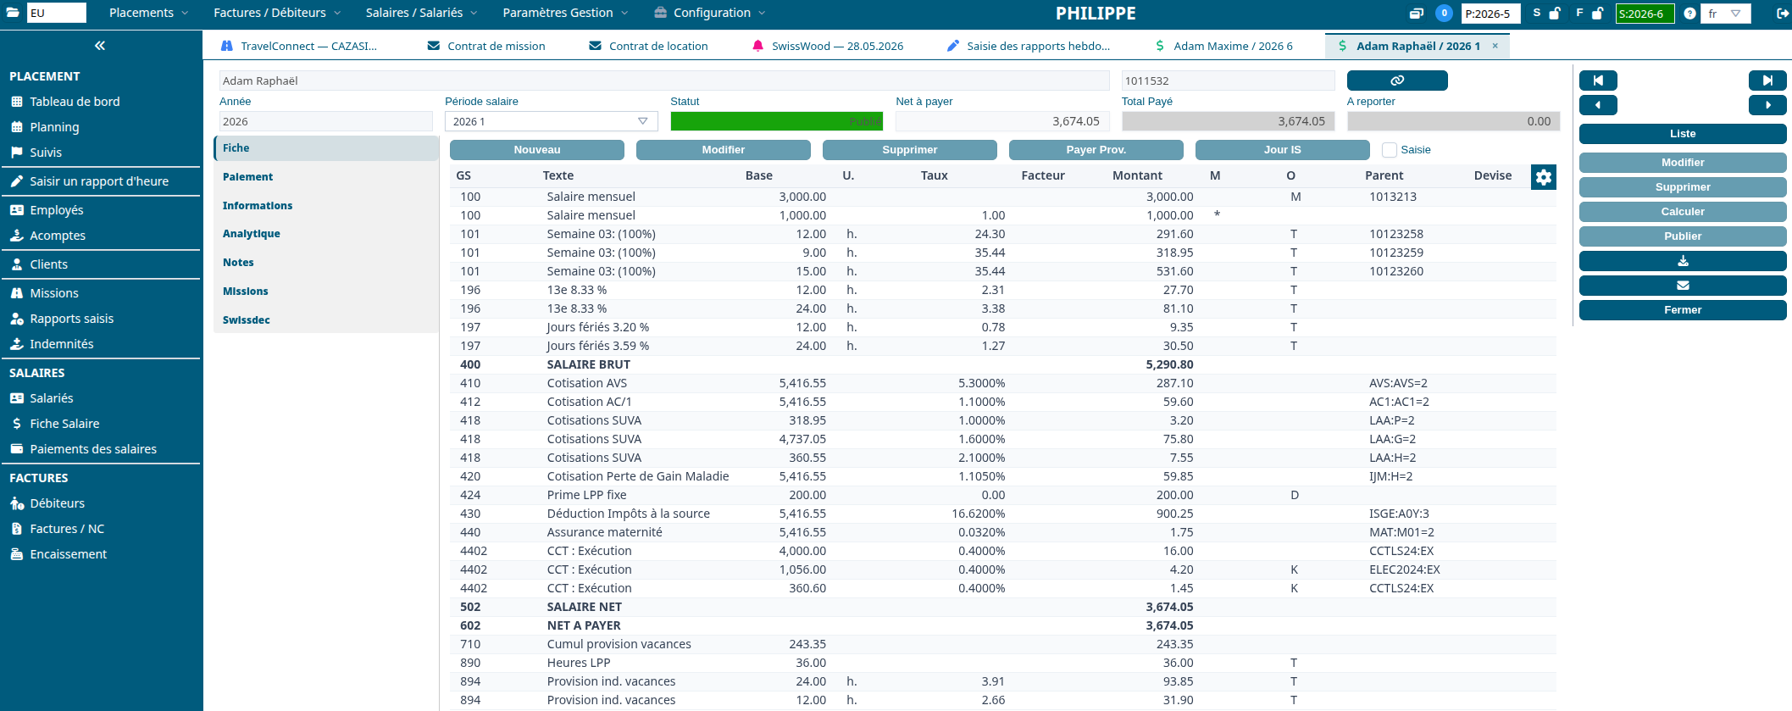1792x711 pixels.
Task: Switch to SwissWood — 28.05.2026 tab
Action: [828, 46]
